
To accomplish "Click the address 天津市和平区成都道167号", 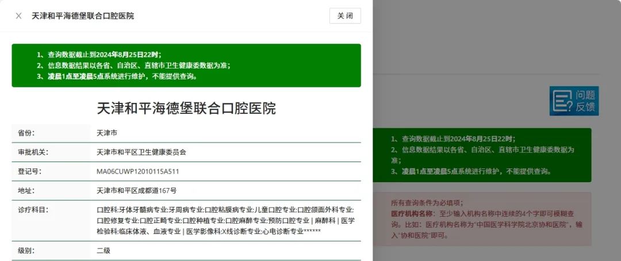I will 137,190.
